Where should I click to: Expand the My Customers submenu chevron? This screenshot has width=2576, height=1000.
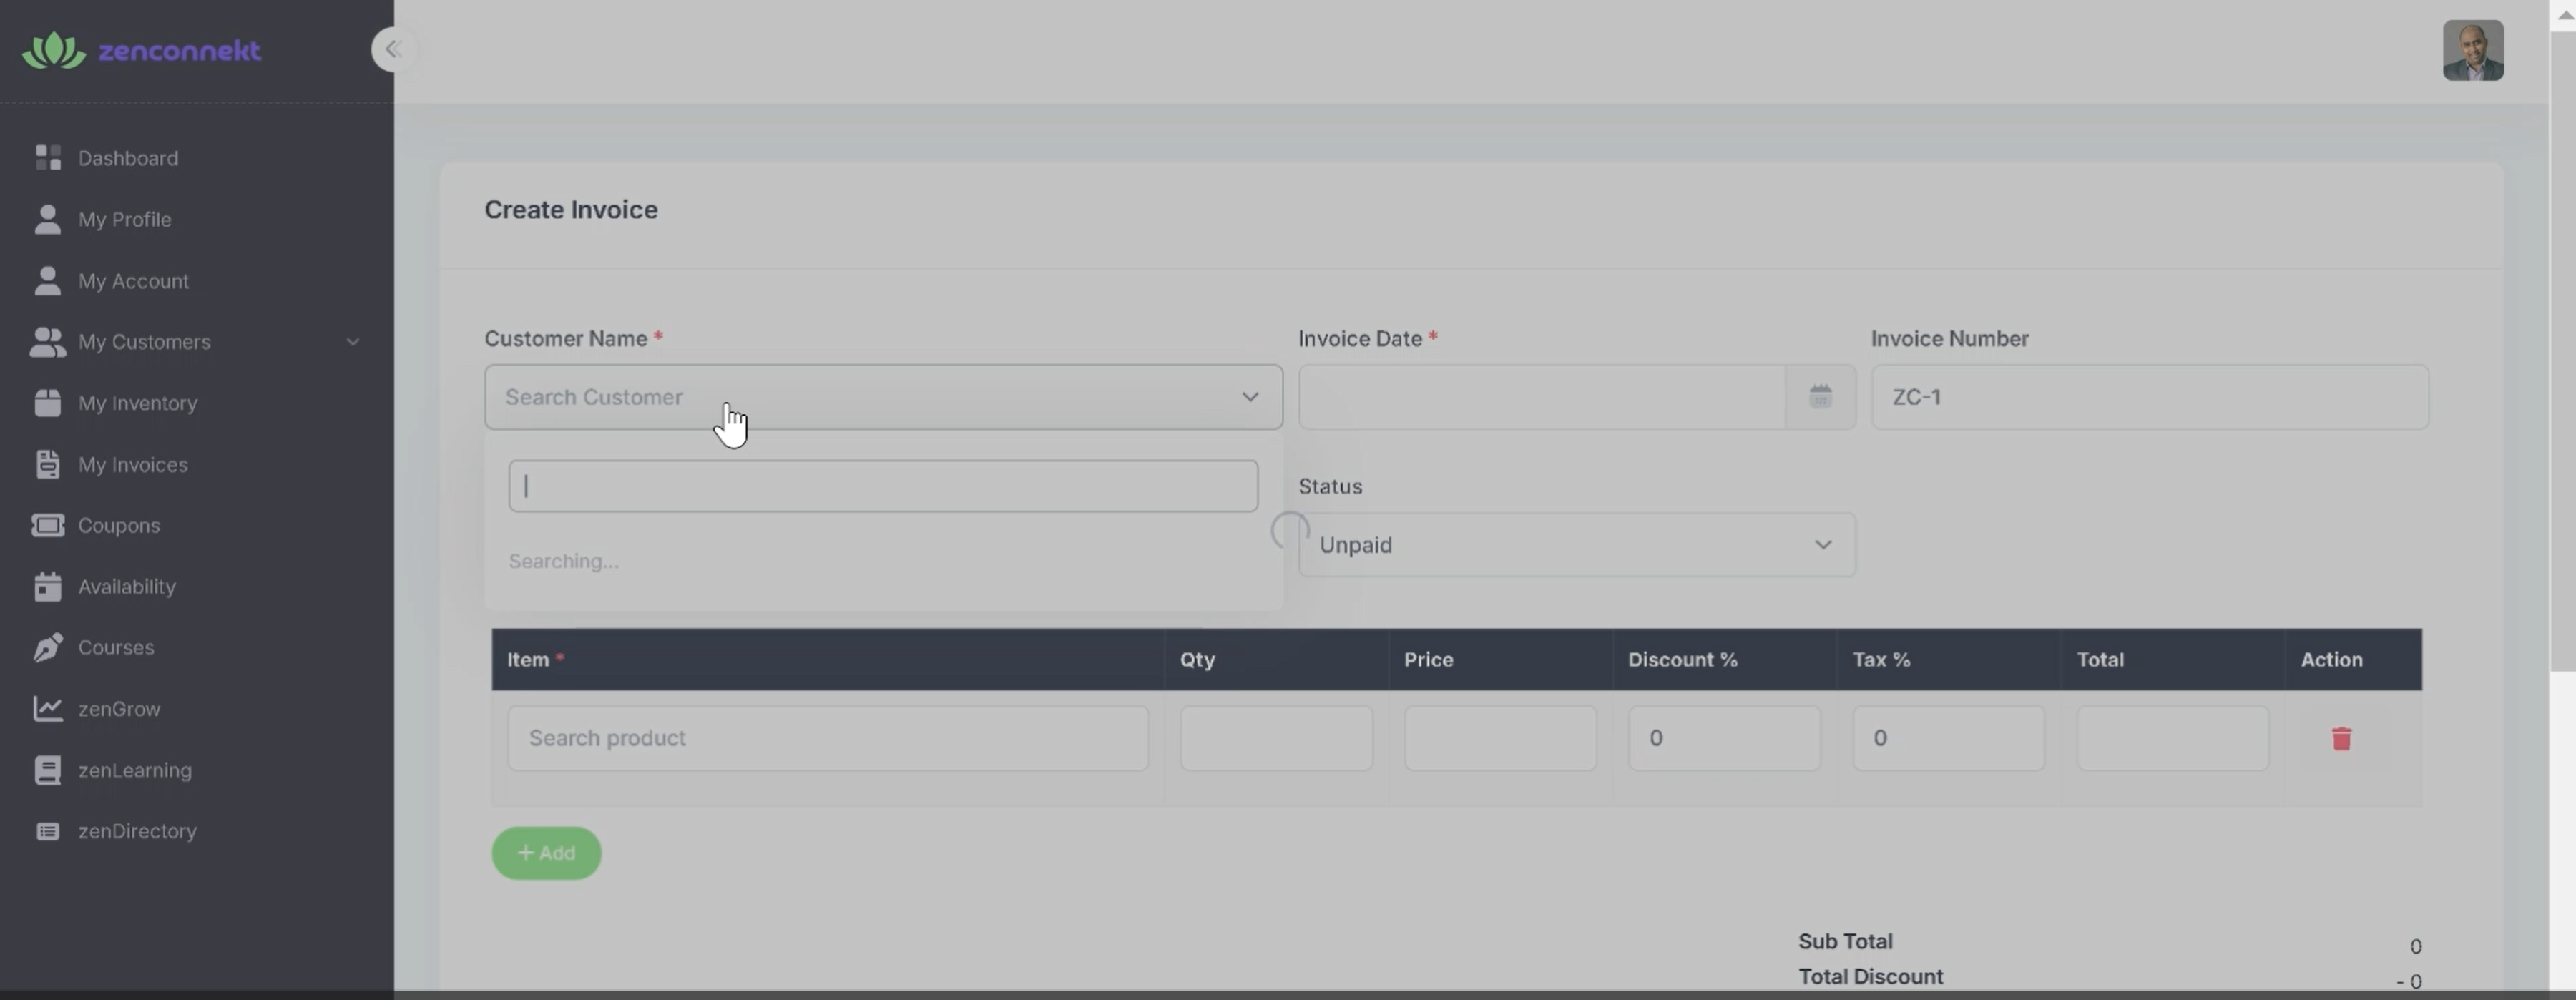click(353, 342)
